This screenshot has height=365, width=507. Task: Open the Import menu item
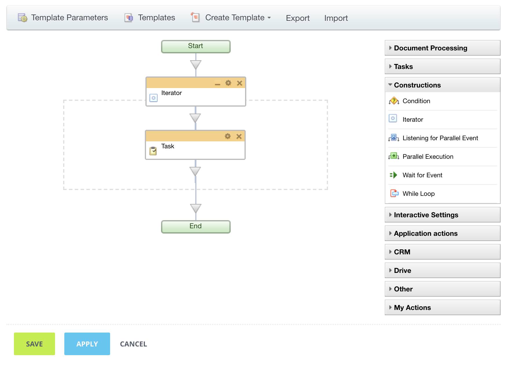tap(336, 18)
